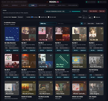Append mix for My Mix 1

[32, 50]
